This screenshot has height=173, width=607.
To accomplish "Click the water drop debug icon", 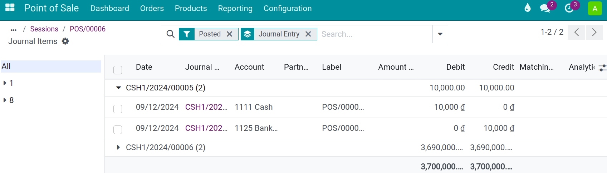I will point(528,8).
